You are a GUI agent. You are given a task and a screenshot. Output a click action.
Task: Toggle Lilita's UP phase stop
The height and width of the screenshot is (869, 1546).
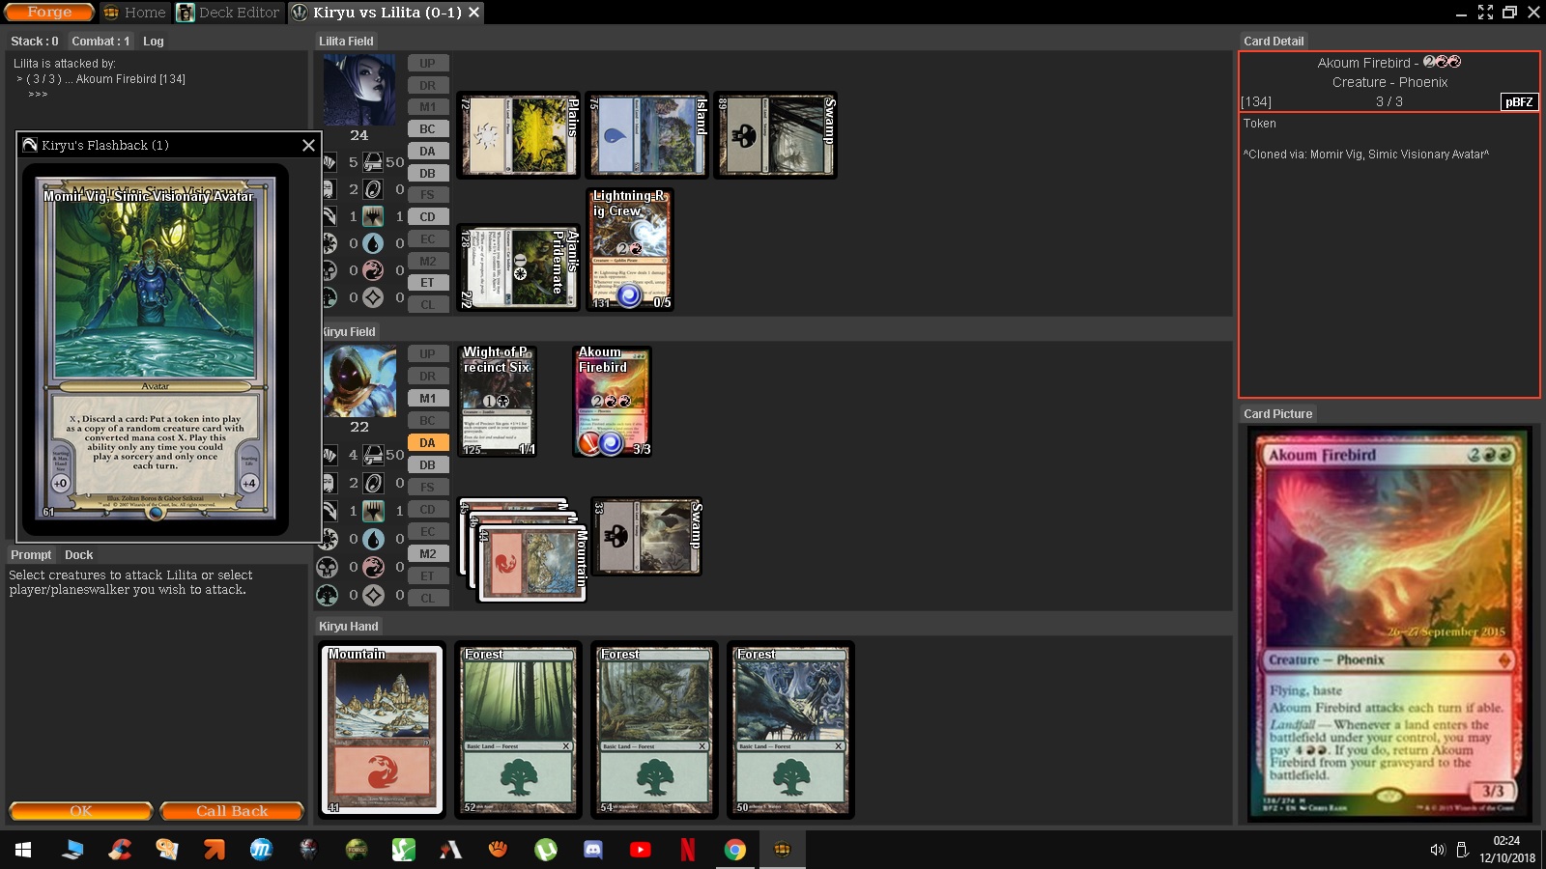pyautogui.click(x=427, y=64)
